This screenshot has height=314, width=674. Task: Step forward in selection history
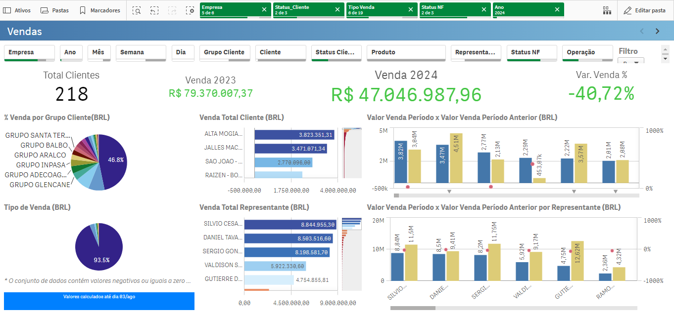click(172, 10)
